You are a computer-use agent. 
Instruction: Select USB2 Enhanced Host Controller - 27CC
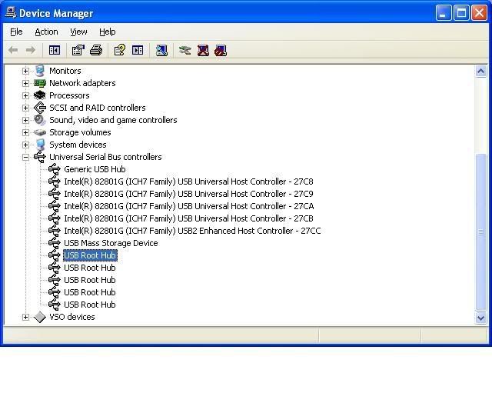192,231
